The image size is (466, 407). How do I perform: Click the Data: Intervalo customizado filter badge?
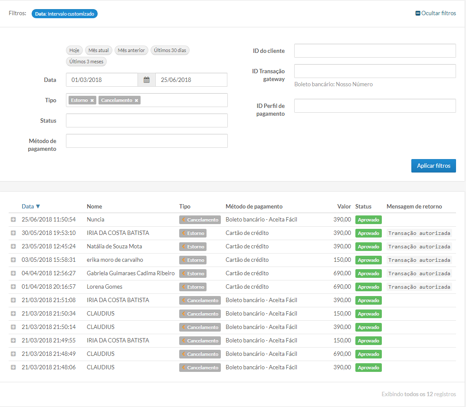(65, 14)
